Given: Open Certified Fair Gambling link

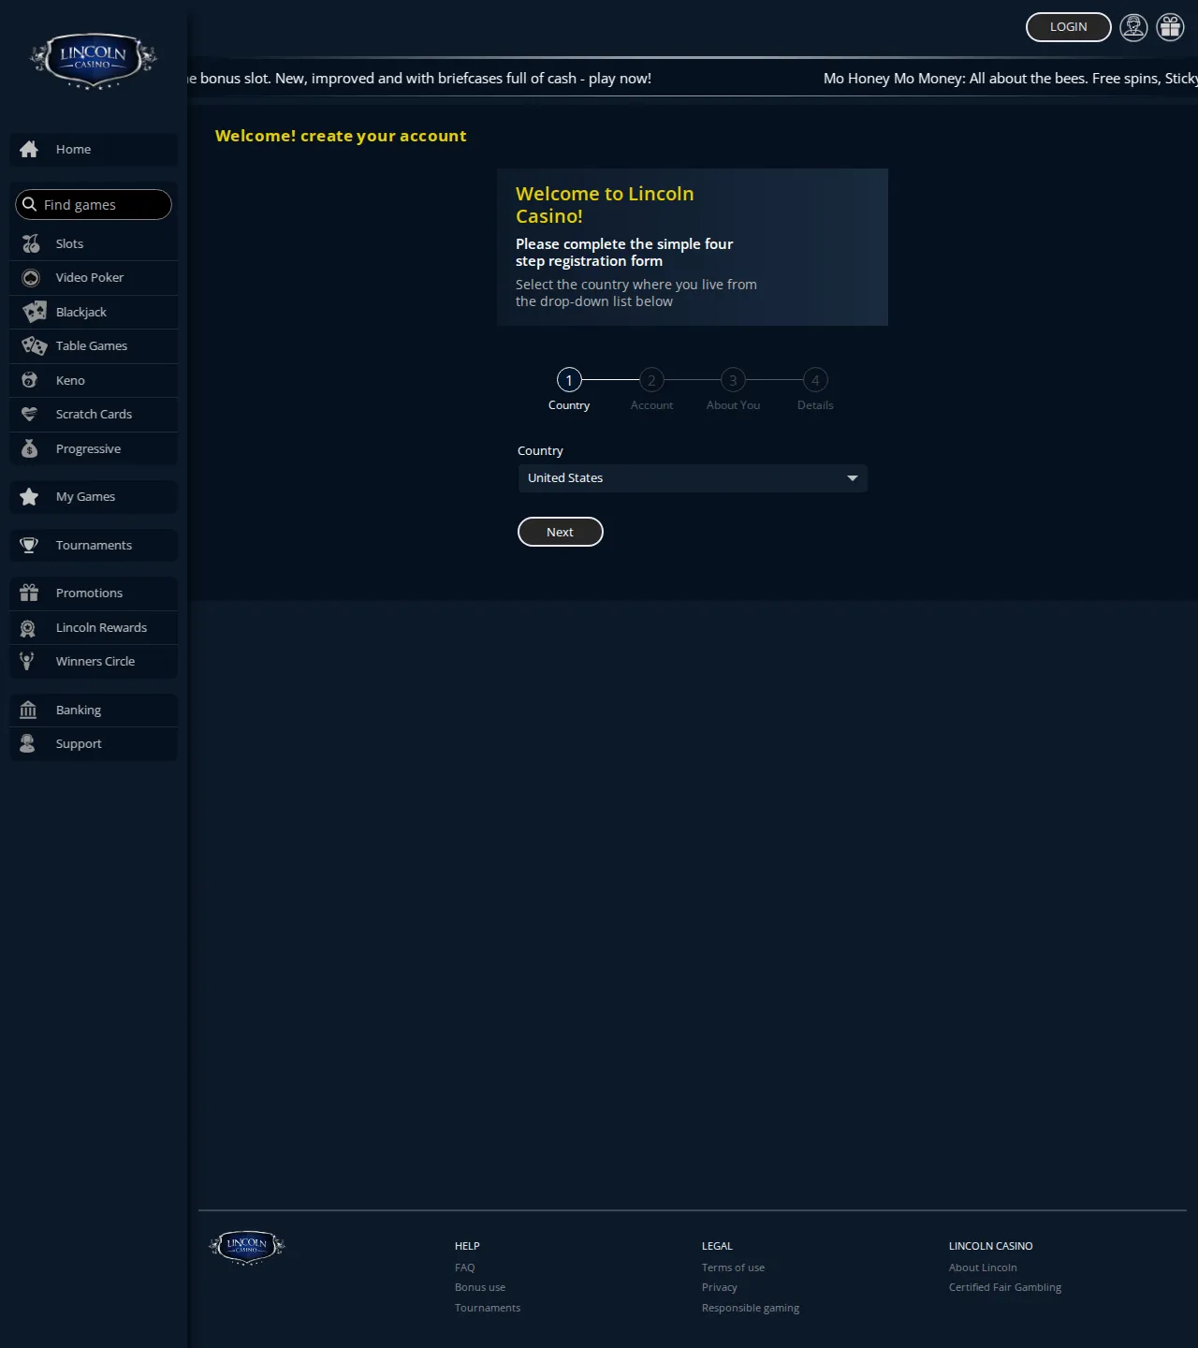Looking at the screenshot, I should [x=1005, y=1287].
